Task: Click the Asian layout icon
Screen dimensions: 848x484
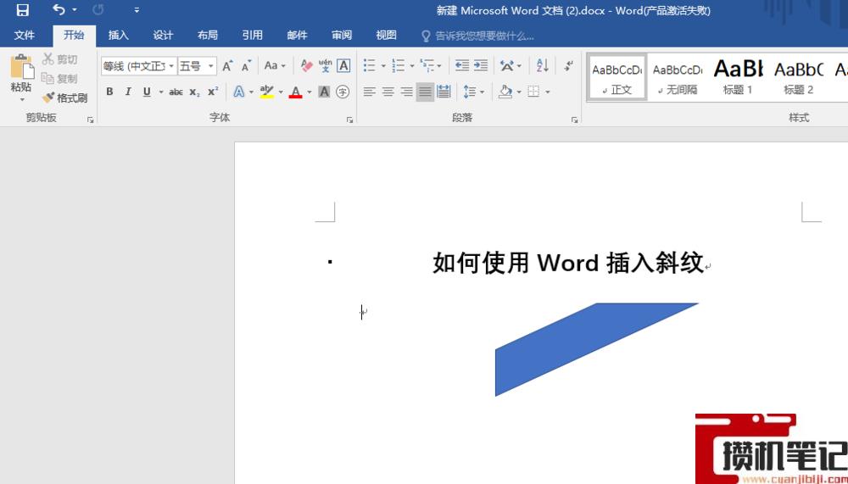Action: coord(507,66)
